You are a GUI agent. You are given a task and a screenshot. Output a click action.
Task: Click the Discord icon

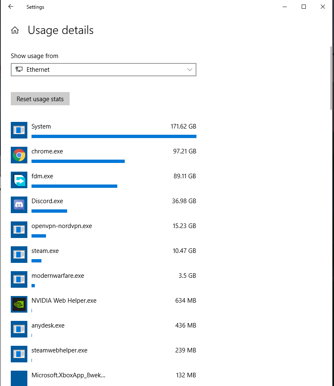click(x=19, y=204)
